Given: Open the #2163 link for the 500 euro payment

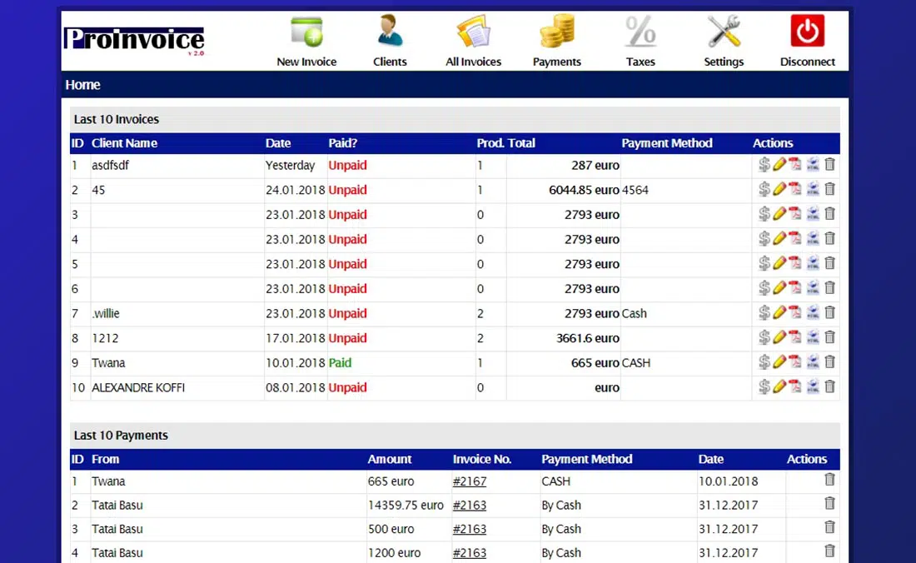Looking at the screenshot, I should [470, 529].
